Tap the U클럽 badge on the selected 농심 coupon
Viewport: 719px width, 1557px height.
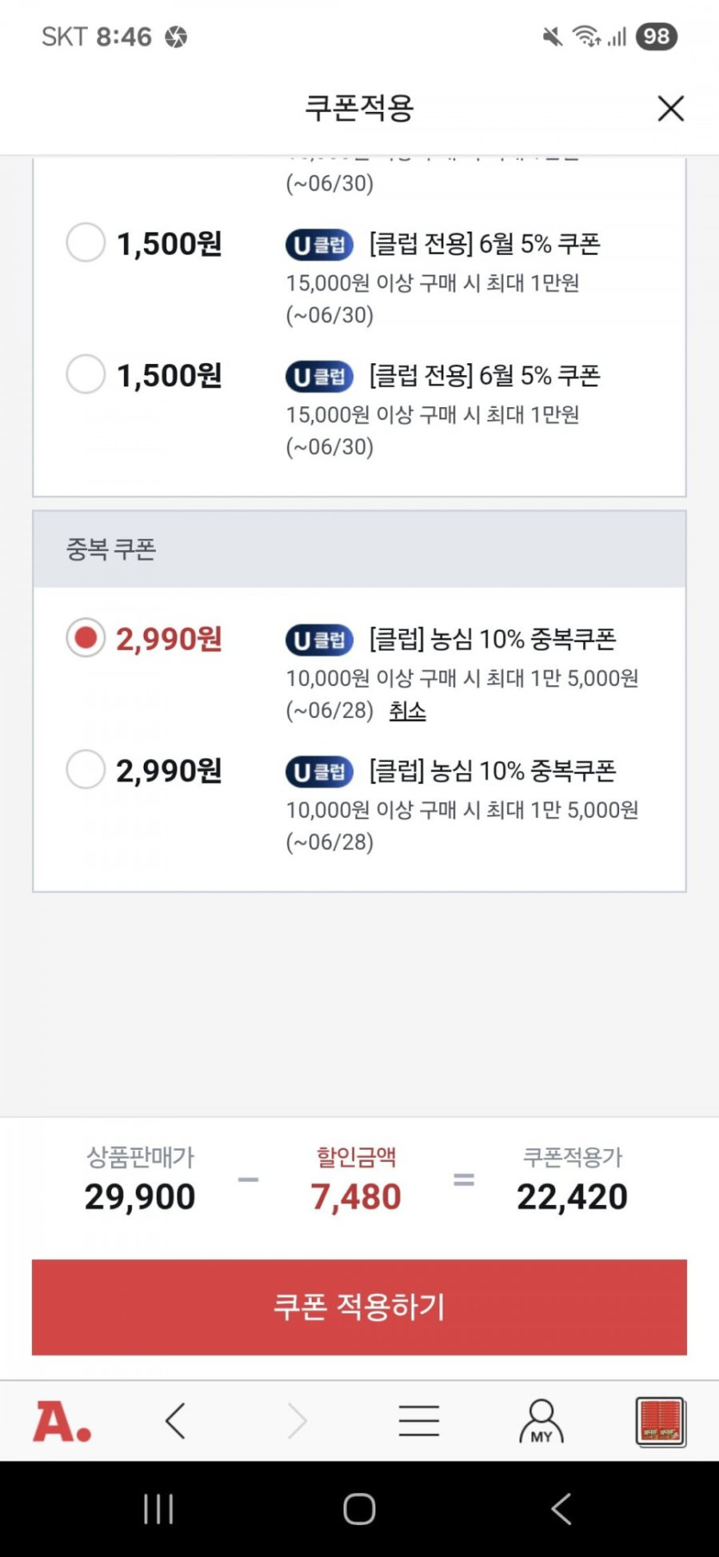319,640
